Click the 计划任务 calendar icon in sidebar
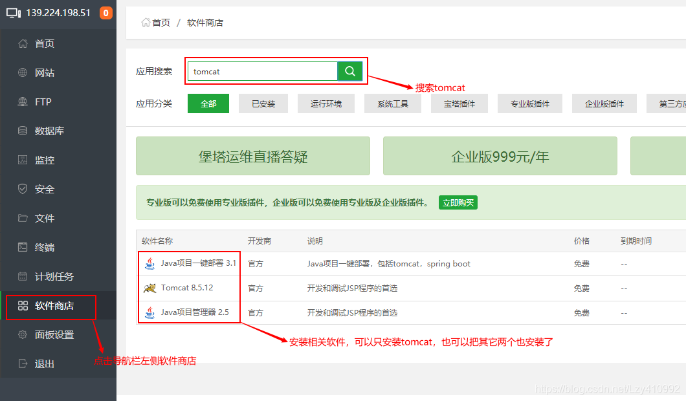This screenshot has height=401, width=686. (23, 276)
